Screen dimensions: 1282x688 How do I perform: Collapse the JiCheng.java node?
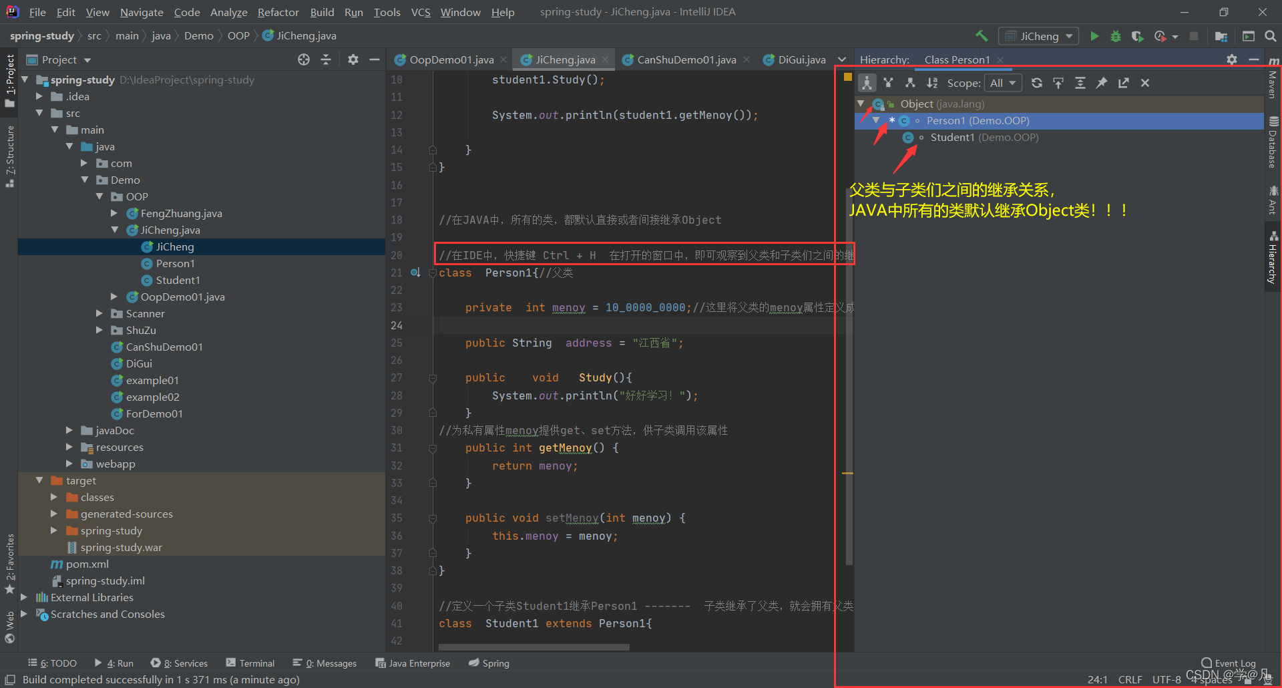(x=114, y=230)
